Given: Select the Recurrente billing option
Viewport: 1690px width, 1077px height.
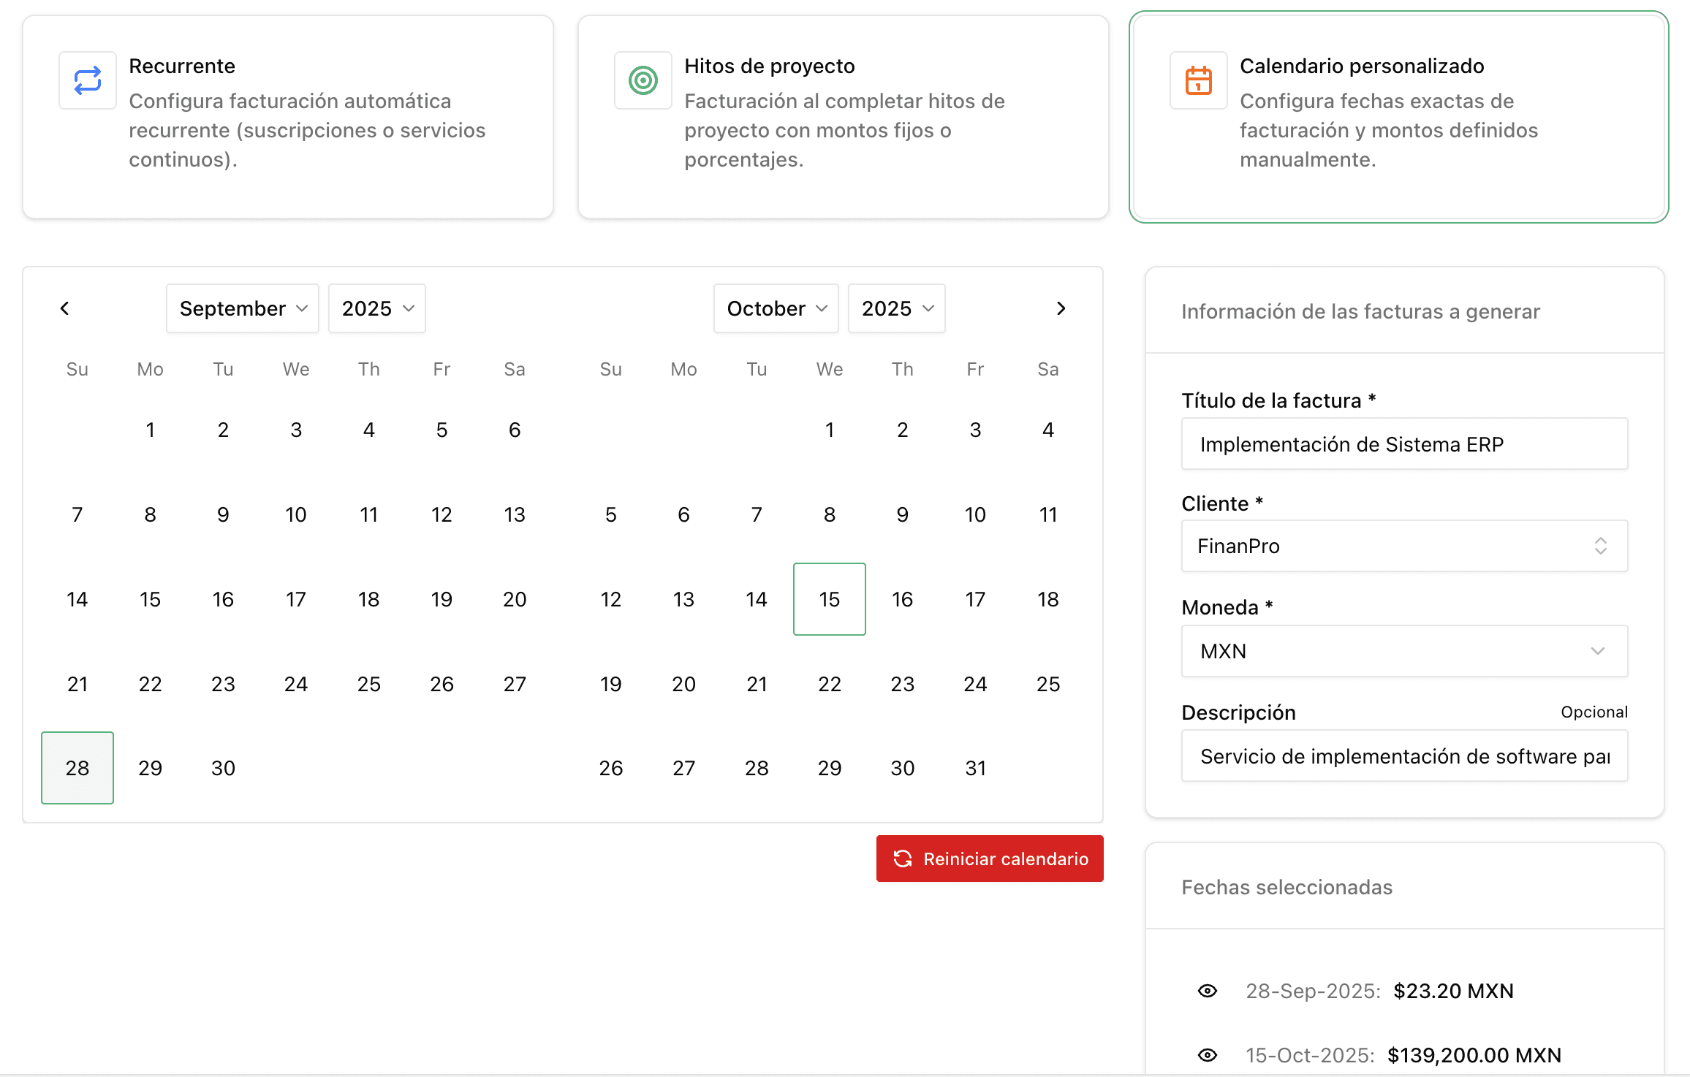Looking at the screenshot, I should (x=288, y=115).
